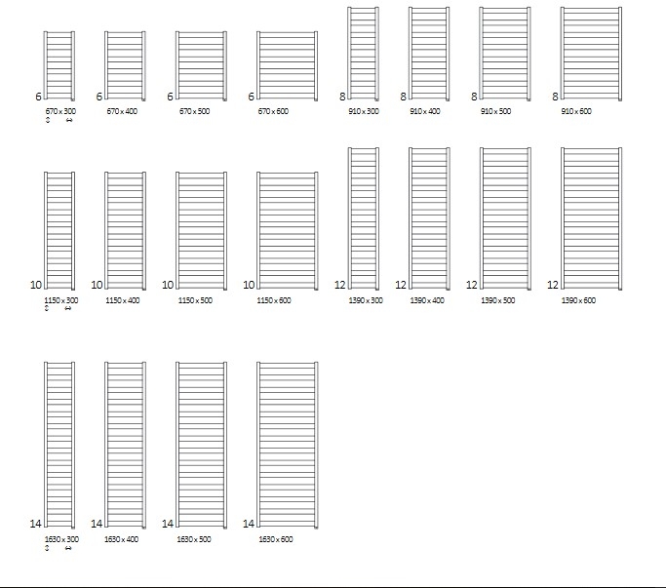Click the '670 x 300' size label

point(60,111)
